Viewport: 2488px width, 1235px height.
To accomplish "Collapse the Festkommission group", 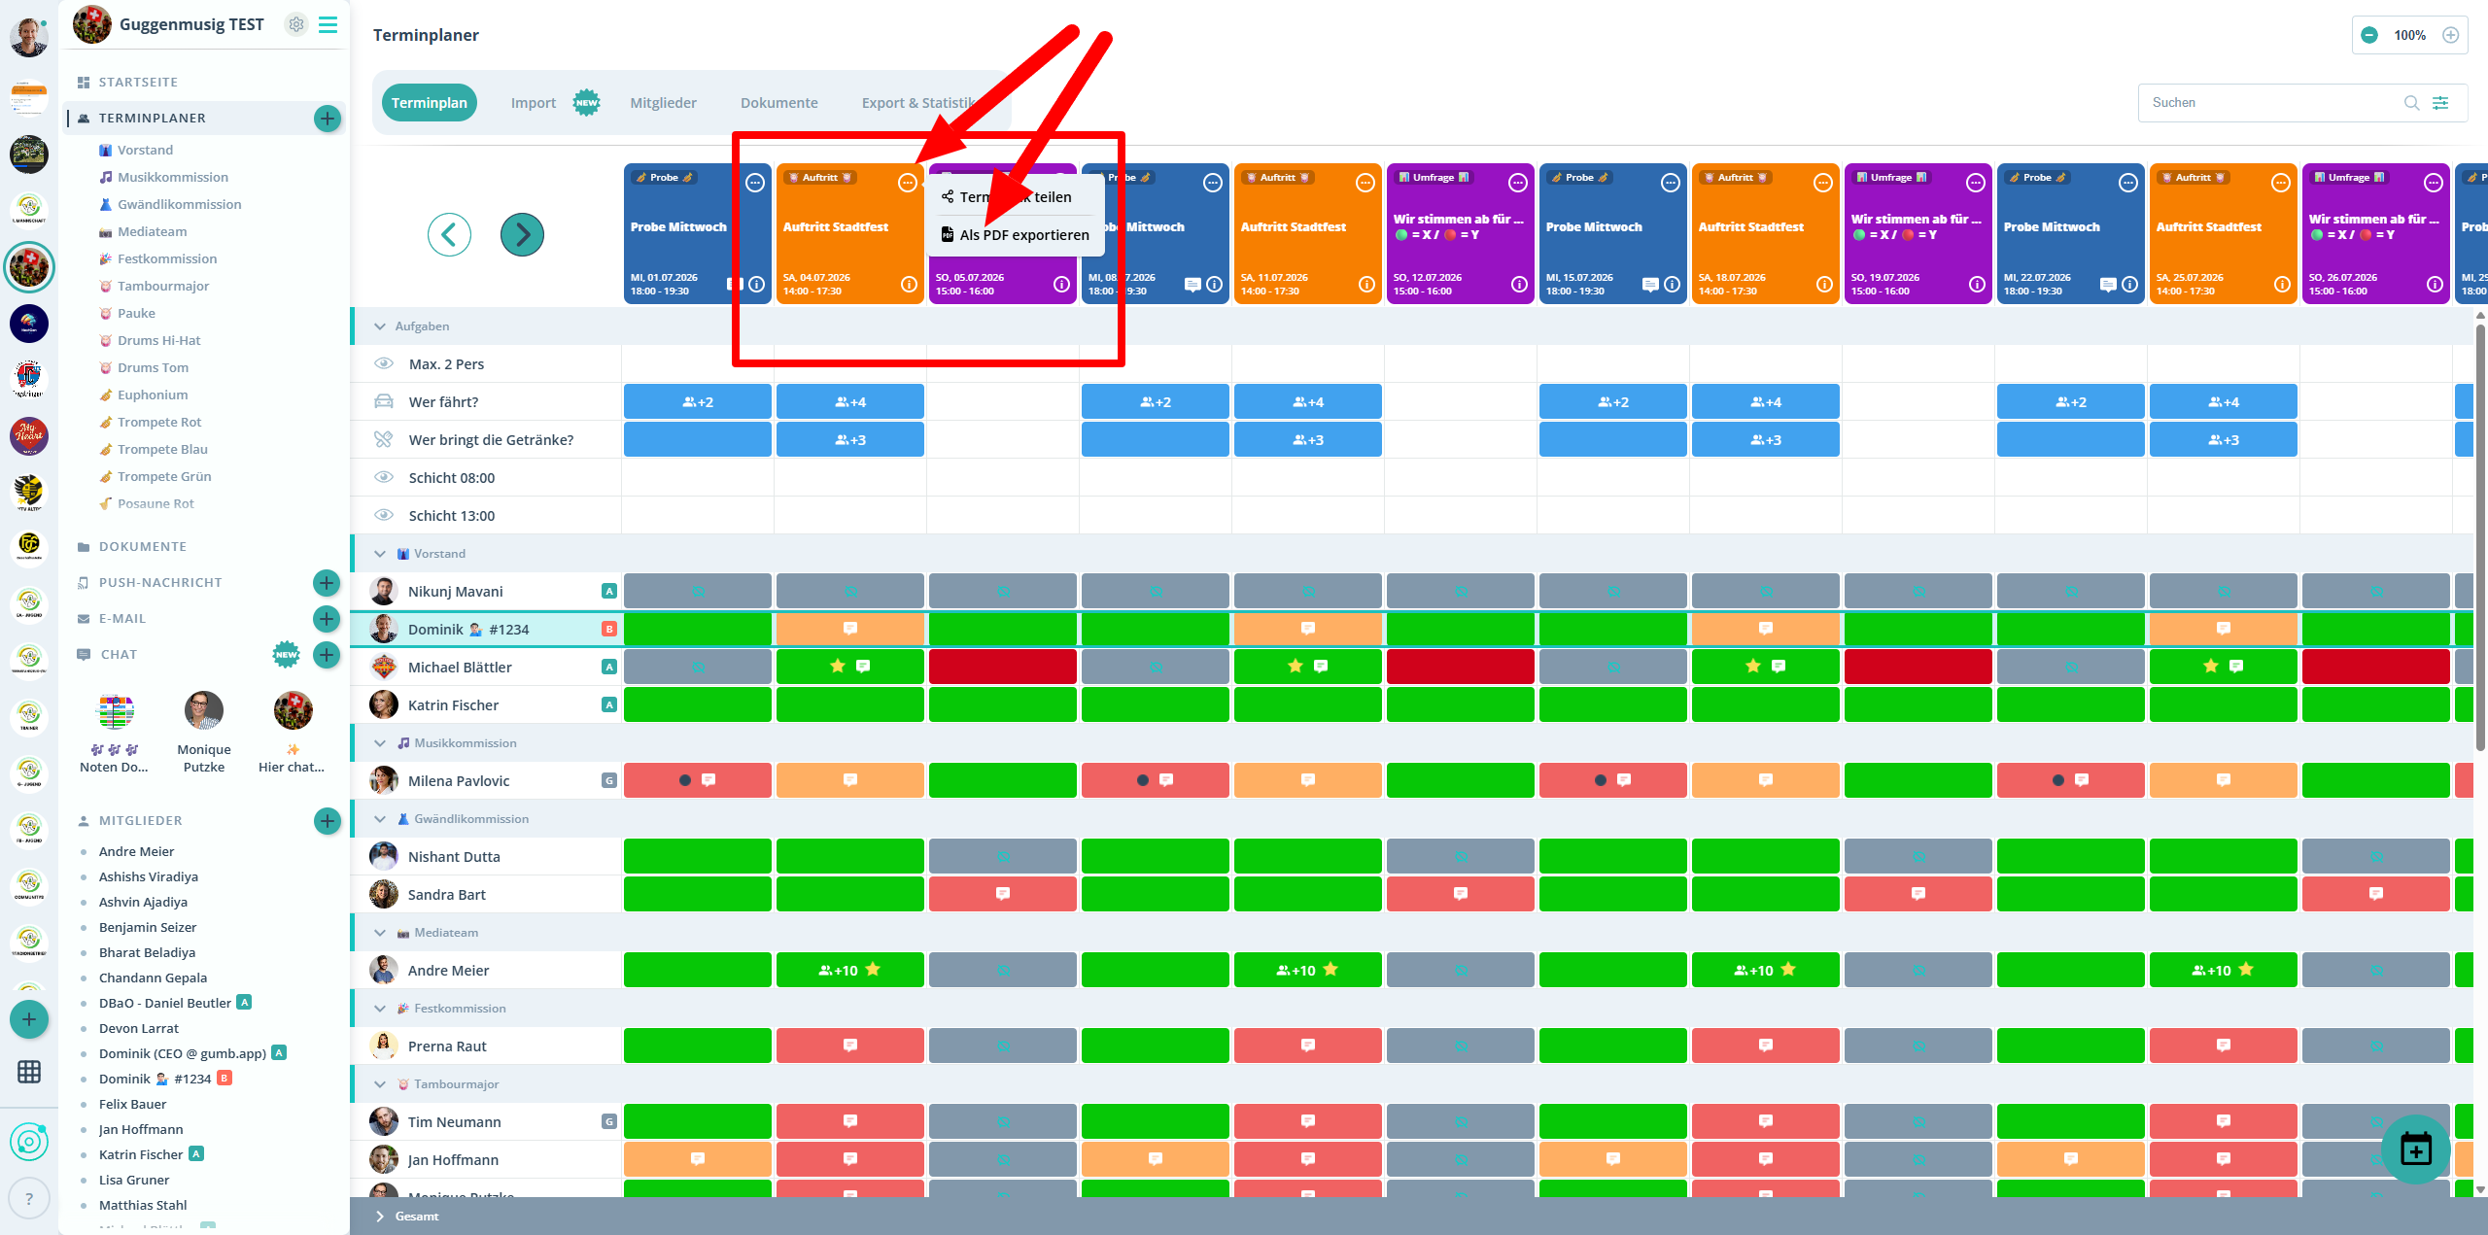I will [380, 1009].
